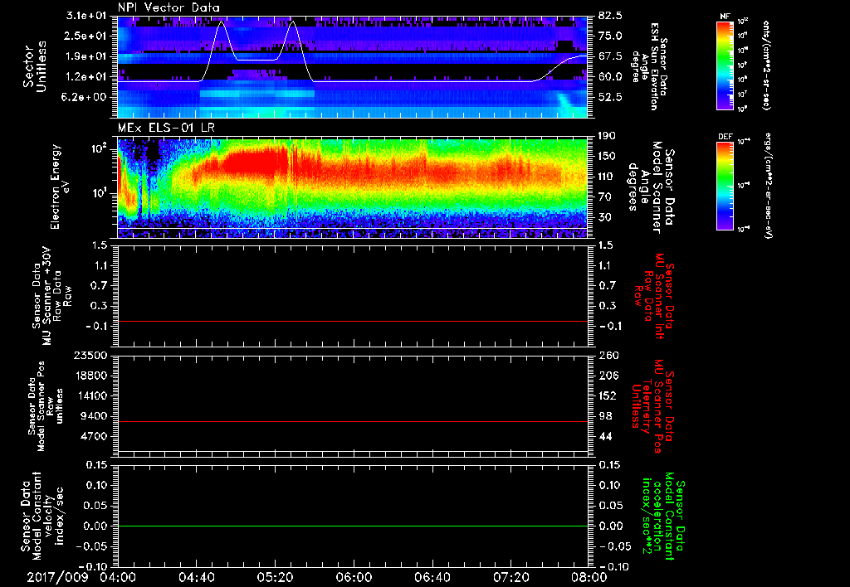Select the 'Model Scanner Angle degrees' axis label
The width and height of the screenshot is (850, 587).
pyautogui.click(x=651, y=187)
